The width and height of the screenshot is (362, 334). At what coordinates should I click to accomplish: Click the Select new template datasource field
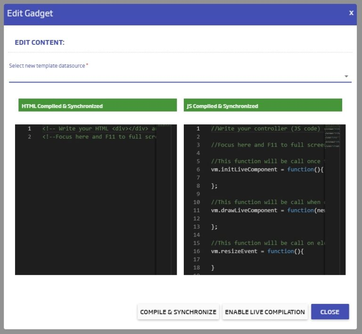(x=180, y=76)
